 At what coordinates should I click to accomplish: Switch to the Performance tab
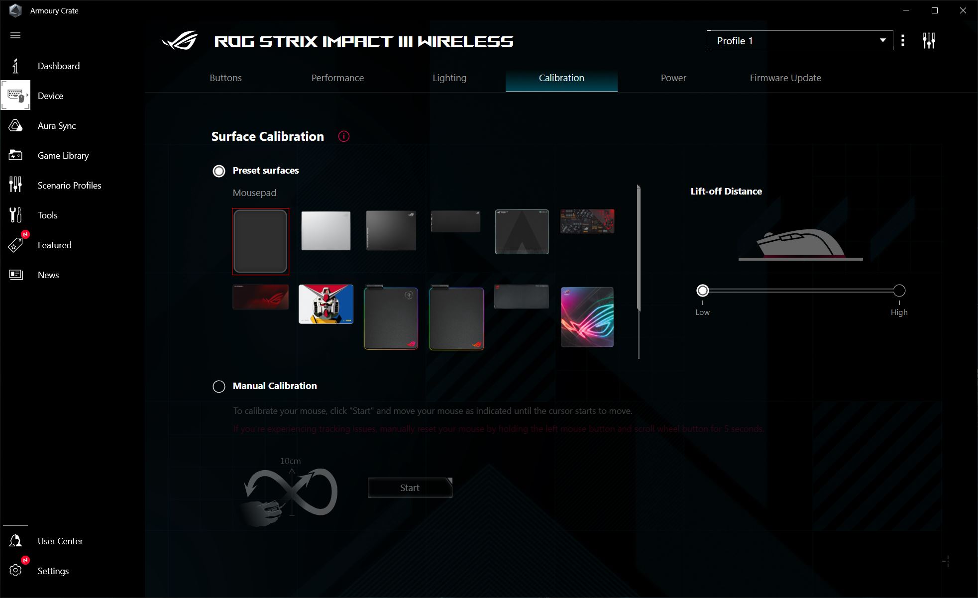click(x=337, y=78)
